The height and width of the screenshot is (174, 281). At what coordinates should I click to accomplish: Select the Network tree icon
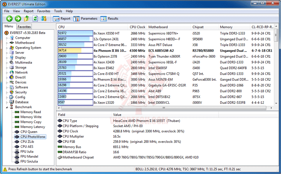click(x=12, y=73)
